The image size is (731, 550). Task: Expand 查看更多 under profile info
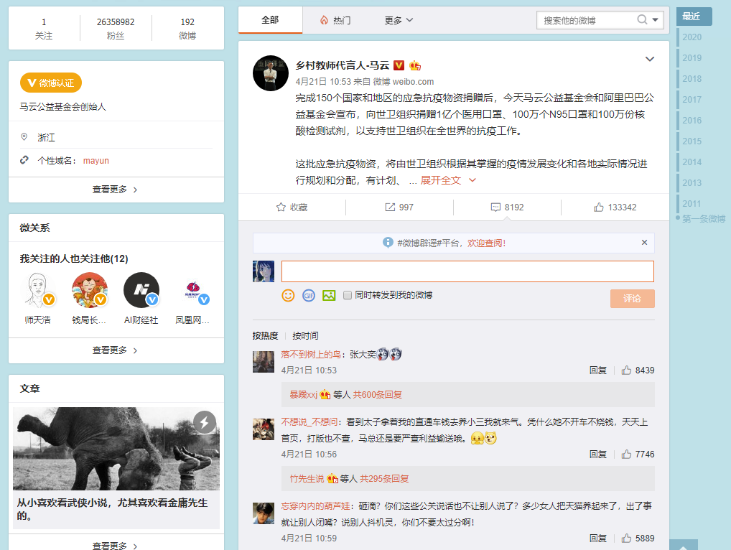coord(116,190)
